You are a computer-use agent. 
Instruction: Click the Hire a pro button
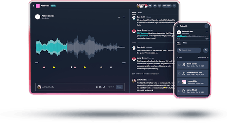pos(167,6)
